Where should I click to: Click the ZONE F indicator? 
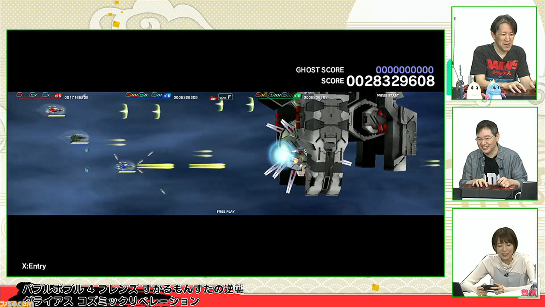[225, 97]
